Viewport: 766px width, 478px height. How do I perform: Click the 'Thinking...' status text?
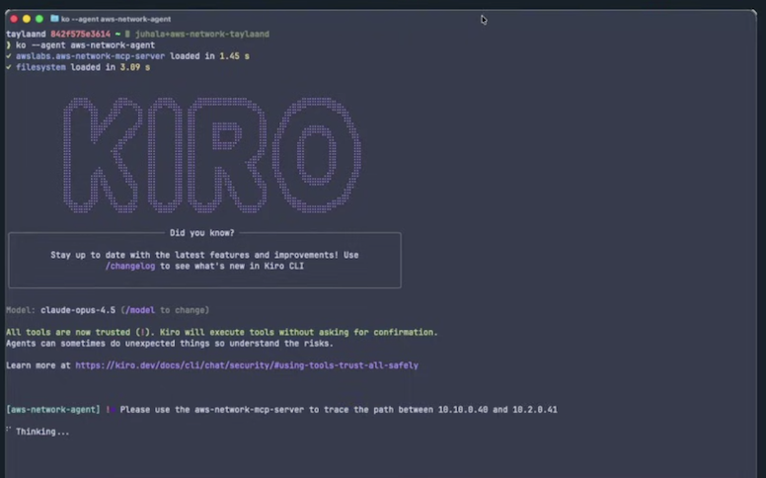42,432
